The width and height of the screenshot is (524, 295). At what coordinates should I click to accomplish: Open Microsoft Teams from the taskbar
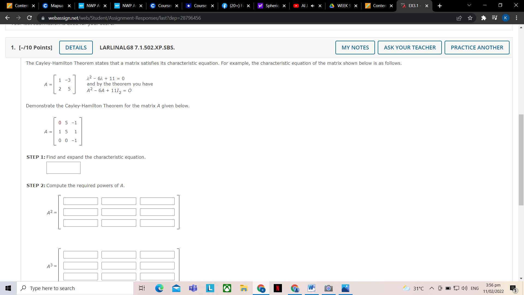(x=193, y=288)
